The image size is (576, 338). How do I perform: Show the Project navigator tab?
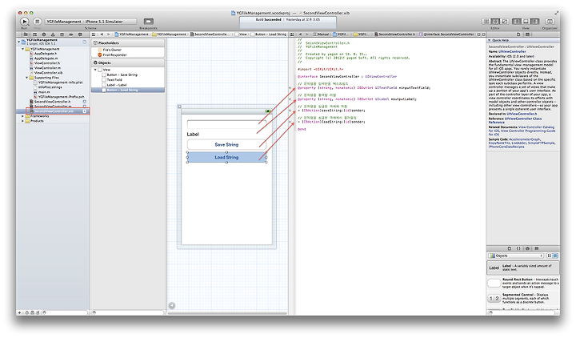coord(26,34)
